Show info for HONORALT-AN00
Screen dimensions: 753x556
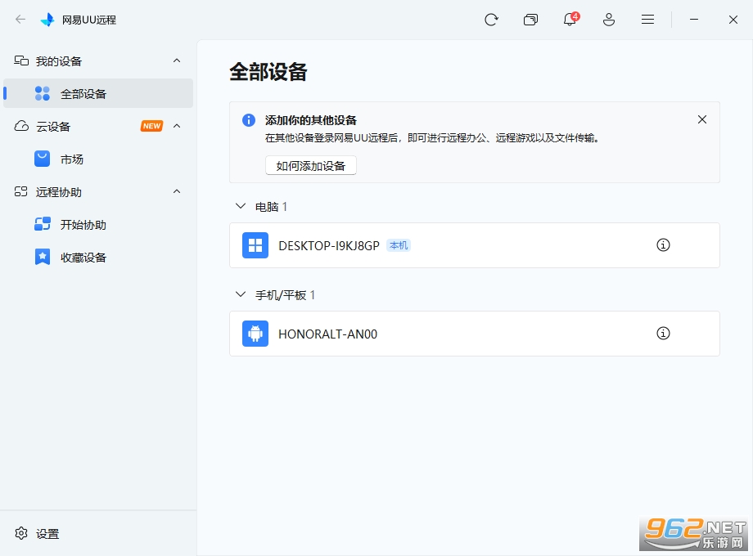tap(663, 334)
